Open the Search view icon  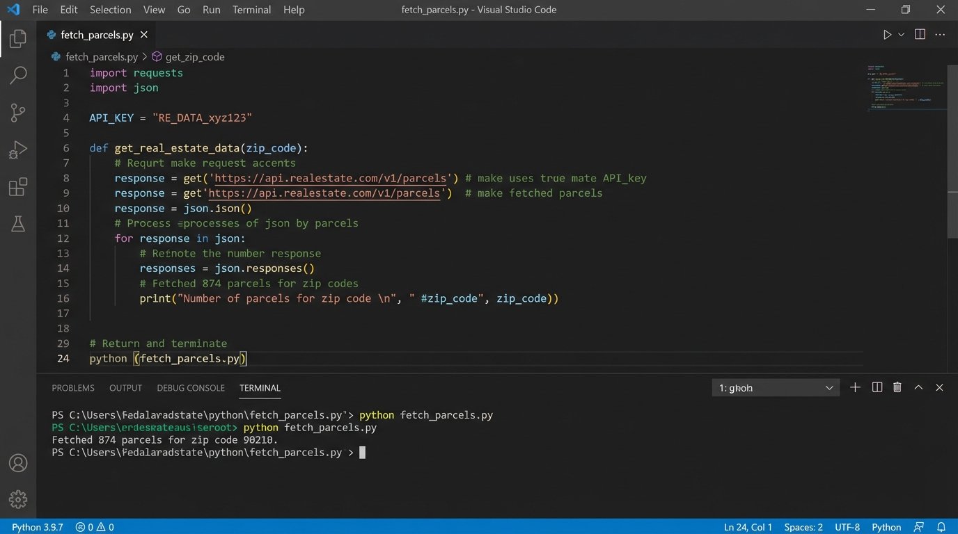point(18,75)
